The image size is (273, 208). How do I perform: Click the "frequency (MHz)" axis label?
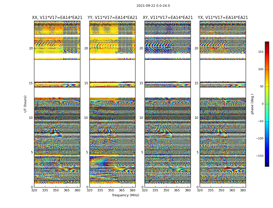tap(126, 195)
